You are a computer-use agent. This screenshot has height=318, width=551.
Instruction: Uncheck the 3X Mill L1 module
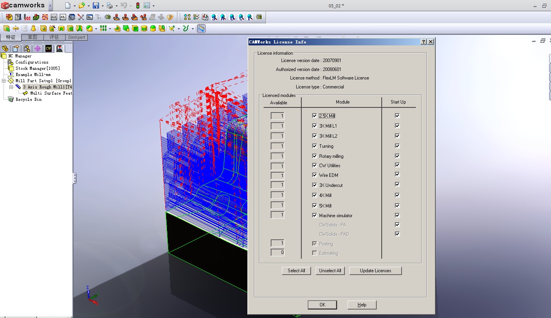315,126
